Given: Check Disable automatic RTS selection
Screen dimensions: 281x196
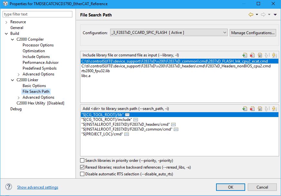Looking at the screenshot, I should [82, 174].
